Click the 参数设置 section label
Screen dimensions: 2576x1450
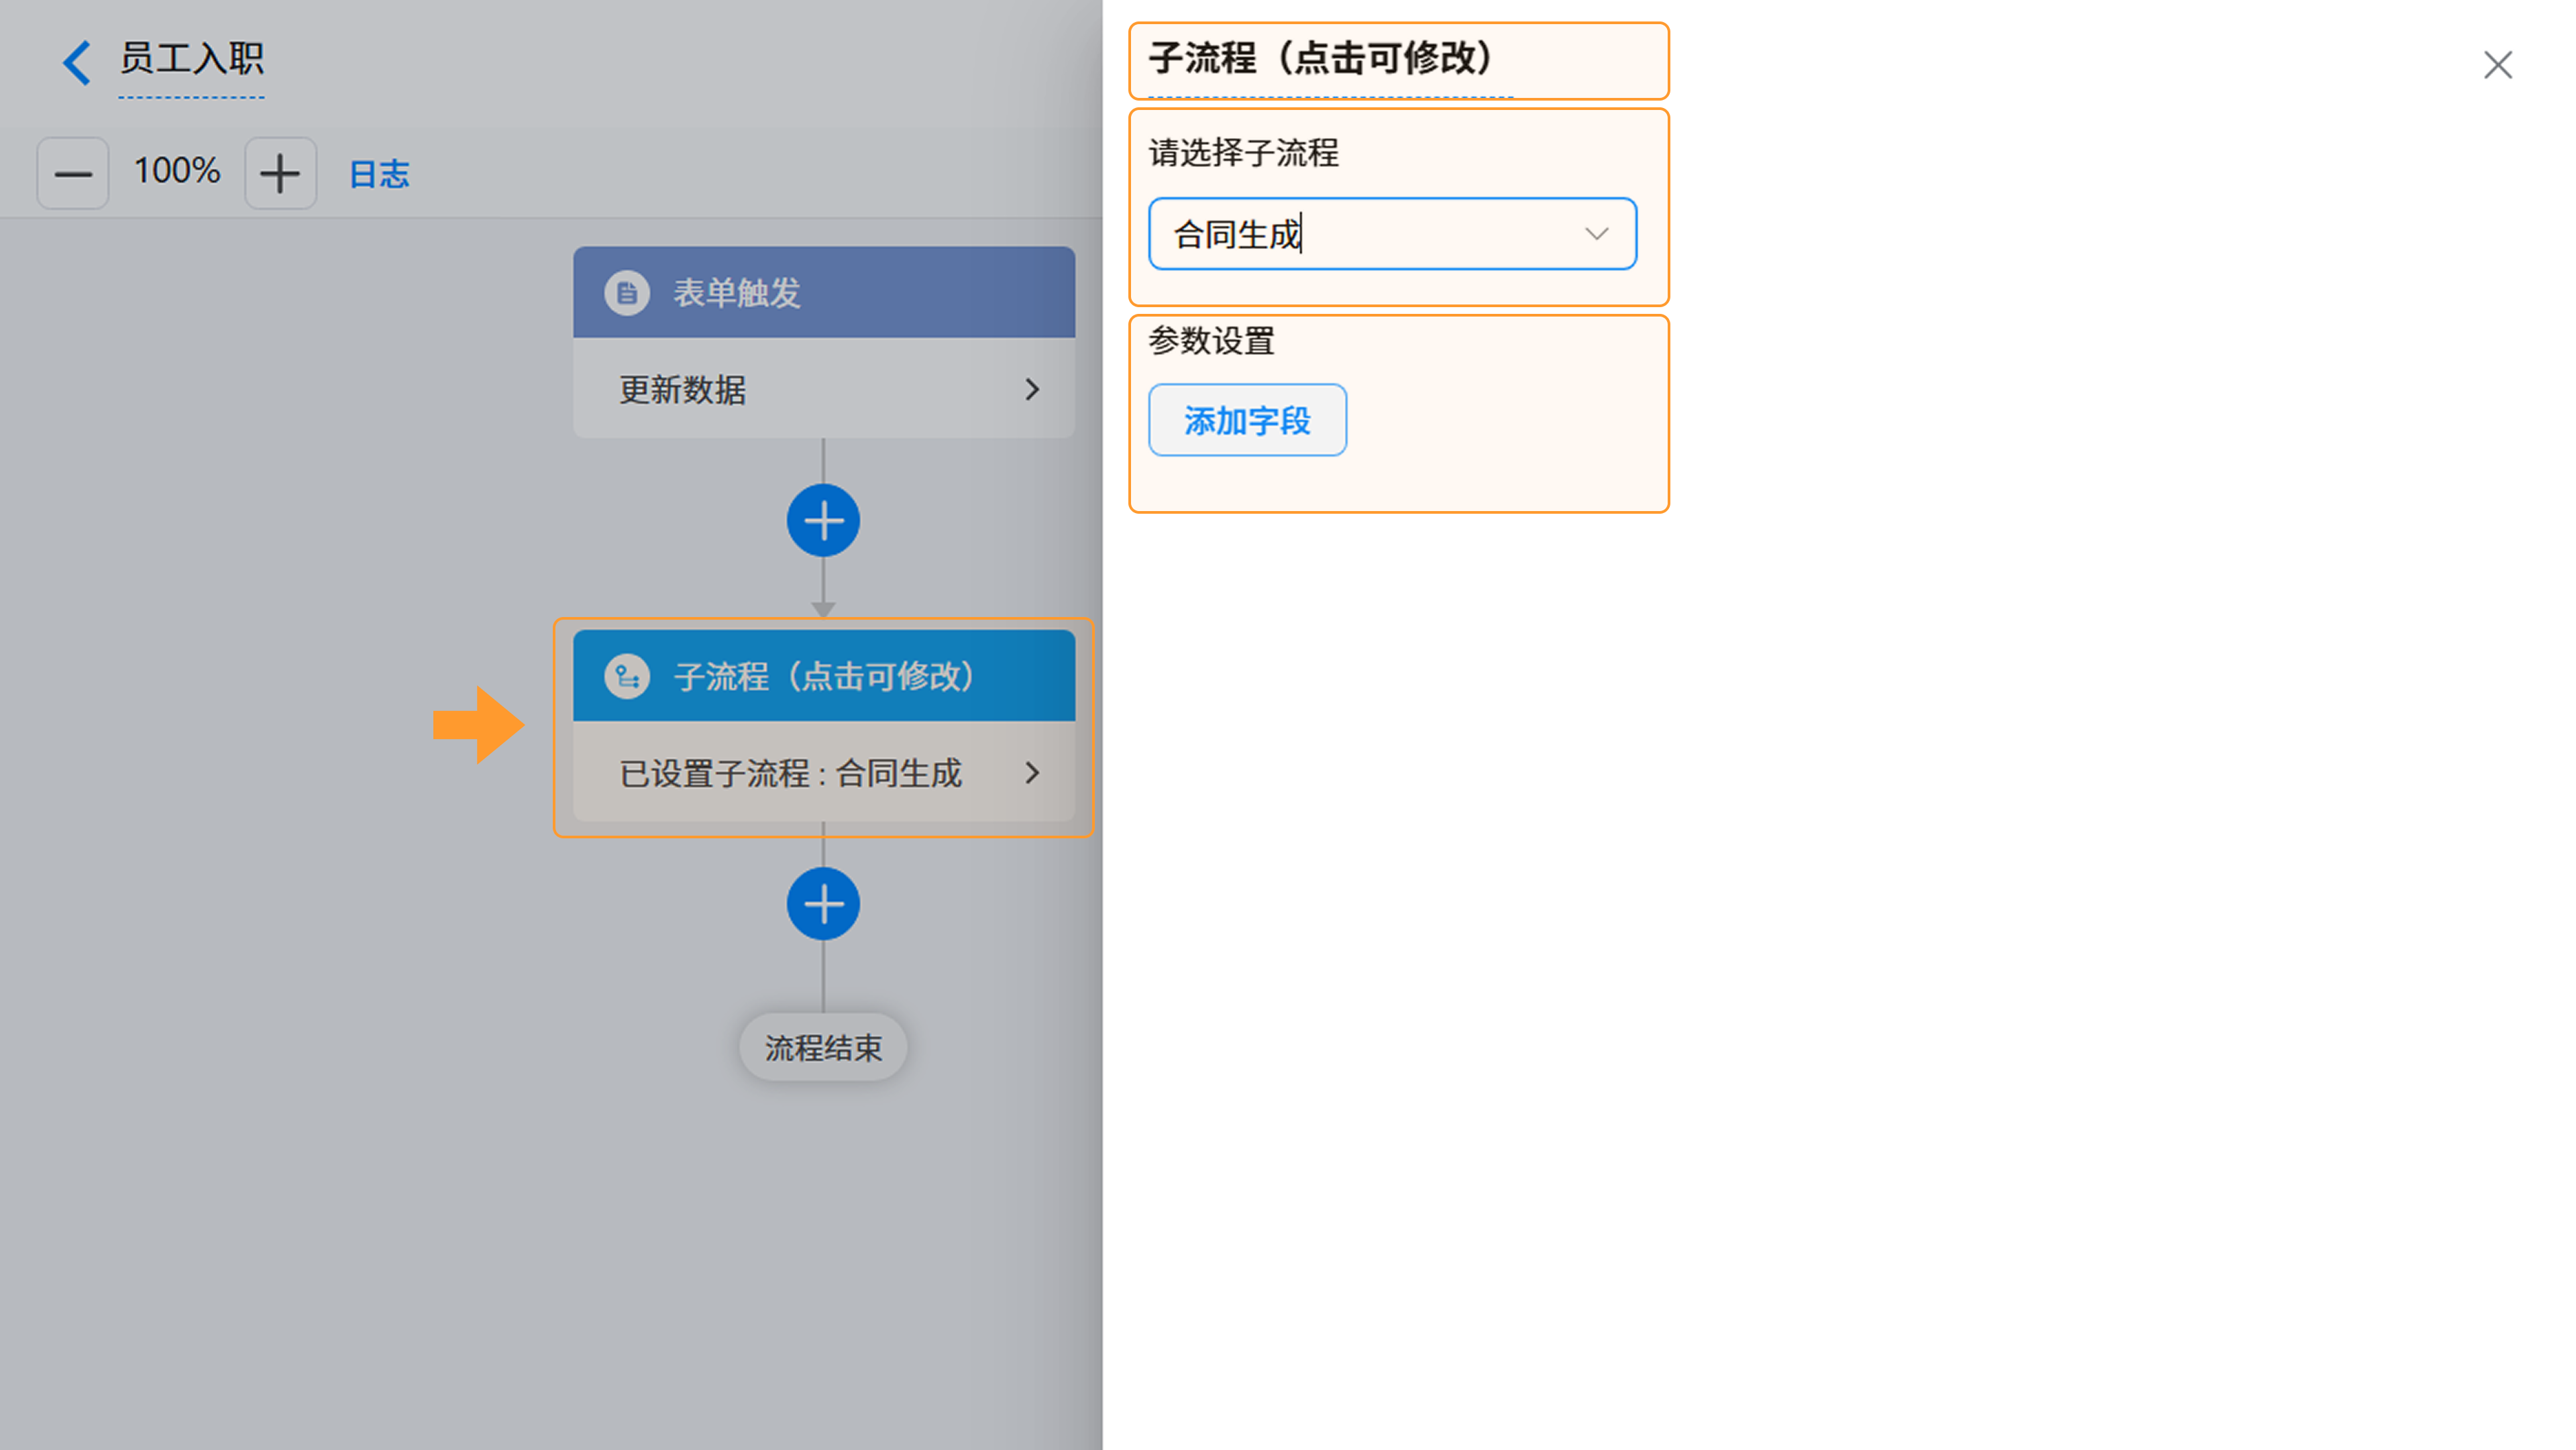[x=1211, y=340]
